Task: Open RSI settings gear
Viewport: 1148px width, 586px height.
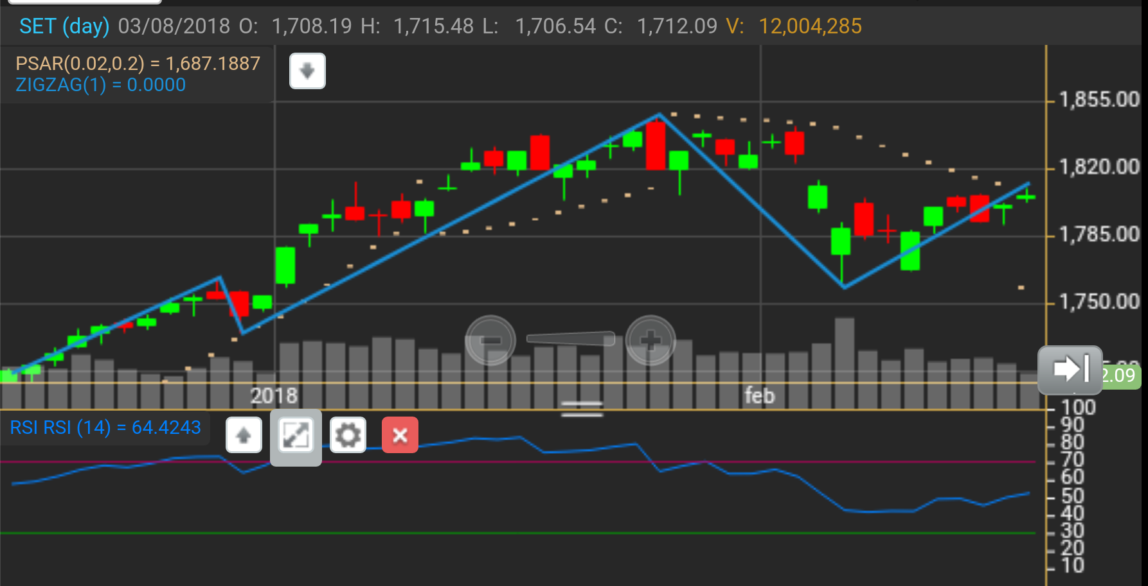Action: 348,435
